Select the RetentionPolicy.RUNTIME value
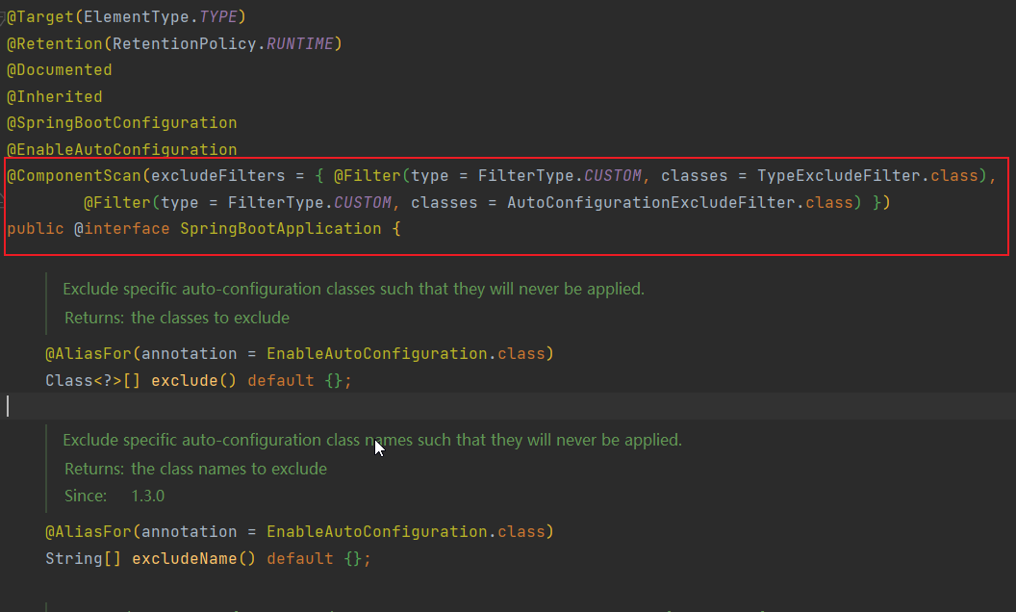Screen dimensions: 1016x612 [x=223, y=43]
